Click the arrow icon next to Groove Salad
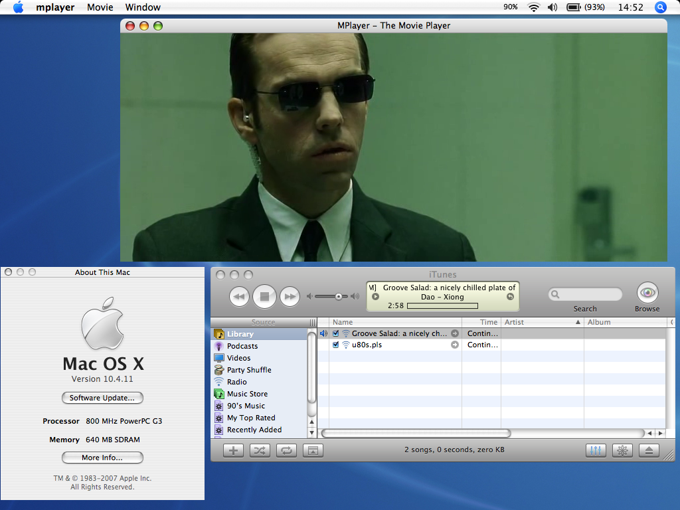The height and width of the screenshot is (510, 680). coord(454,333)
